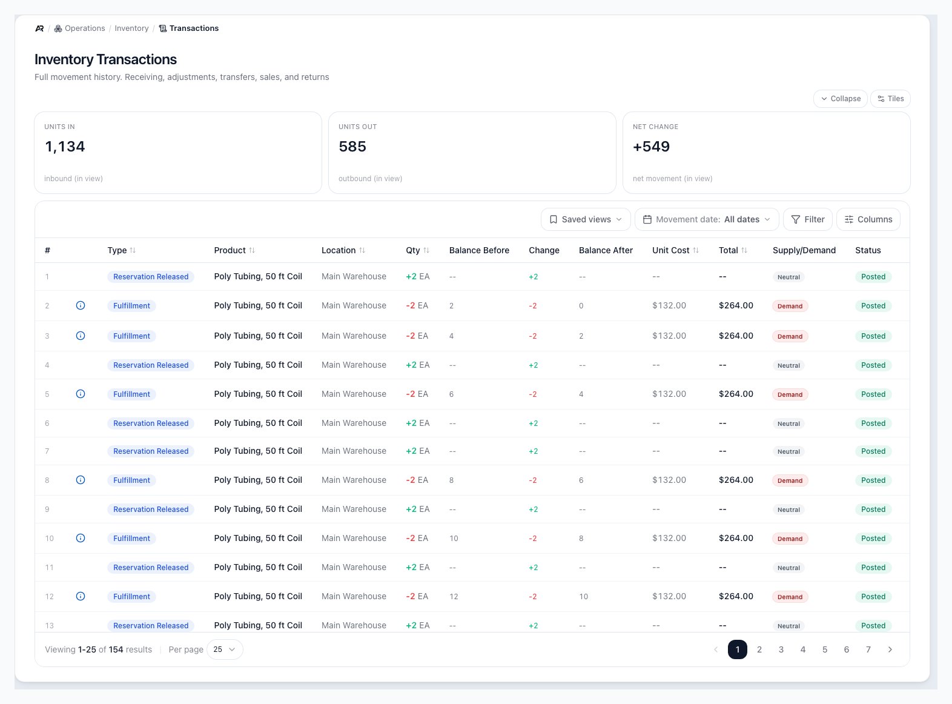Click $264.00 total in row 12
Screen dimensions: 952x704
tap(736, 596)
